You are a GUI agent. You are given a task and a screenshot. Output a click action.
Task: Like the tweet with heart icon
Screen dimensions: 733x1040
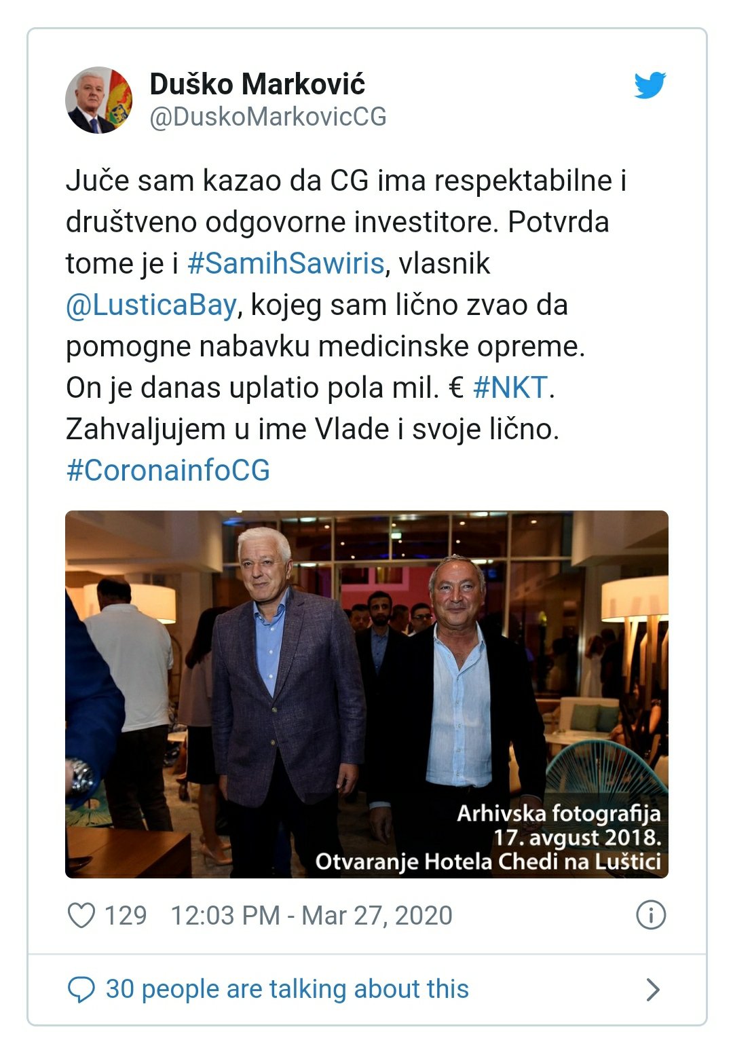coord(81,915)
